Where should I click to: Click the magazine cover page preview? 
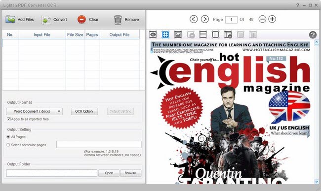coord(231,112)
